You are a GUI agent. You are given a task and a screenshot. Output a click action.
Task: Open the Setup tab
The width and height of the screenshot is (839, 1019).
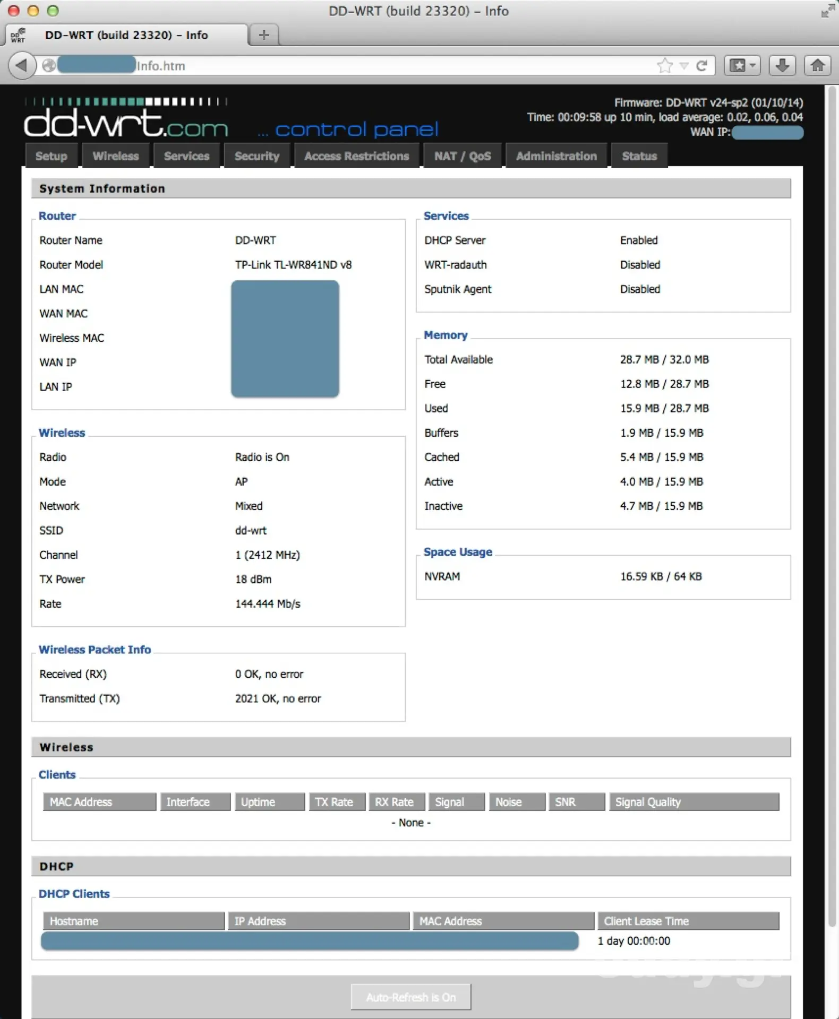(52, 157)
